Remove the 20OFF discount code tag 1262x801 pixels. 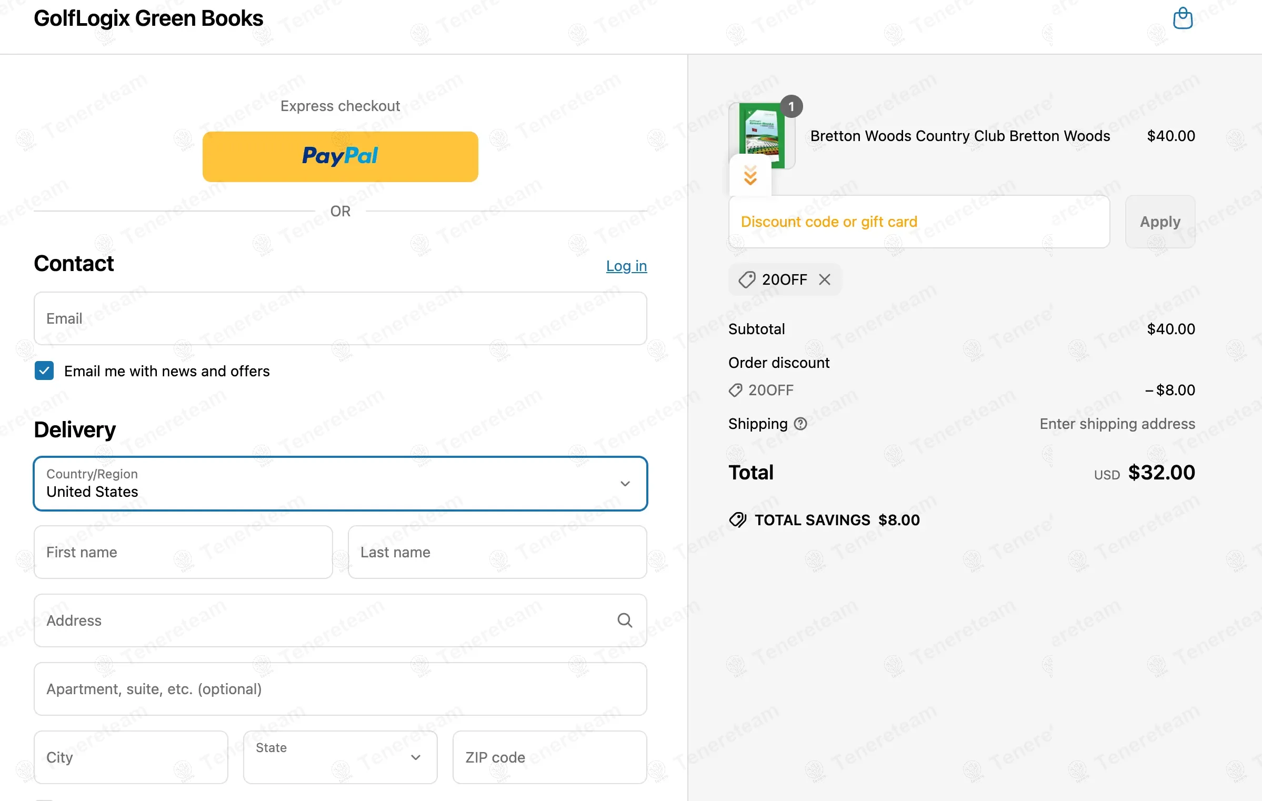825,279
